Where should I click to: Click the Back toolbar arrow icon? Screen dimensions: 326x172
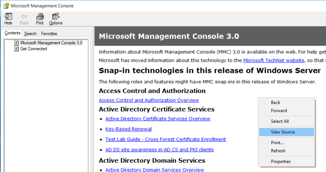click(24, 17)
